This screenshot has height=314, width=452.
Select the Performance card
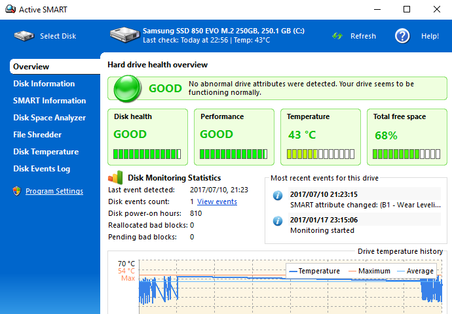pyautogui.click(x=234, y=137)
